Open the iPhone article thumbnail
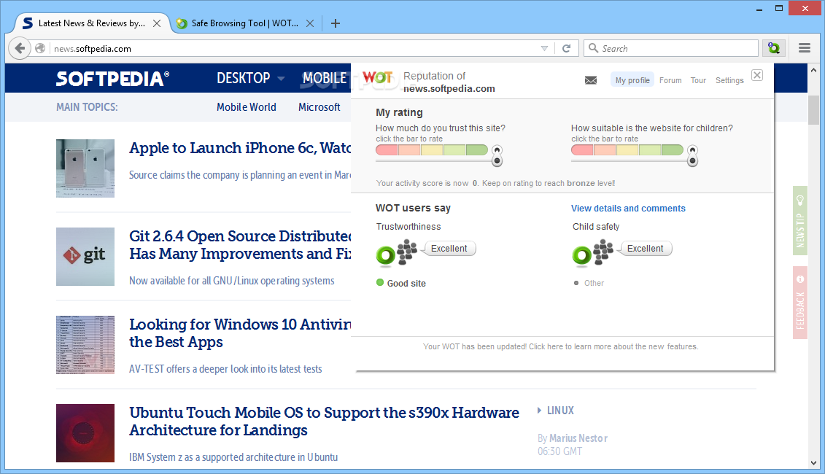 tap(85, 168)
